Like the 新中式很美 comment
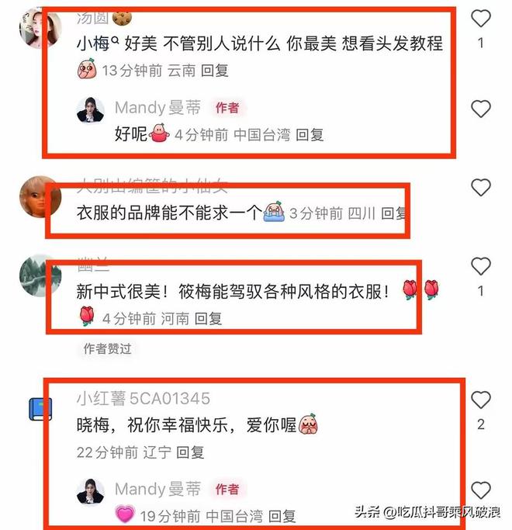512x530 pixels. point(480,265)
